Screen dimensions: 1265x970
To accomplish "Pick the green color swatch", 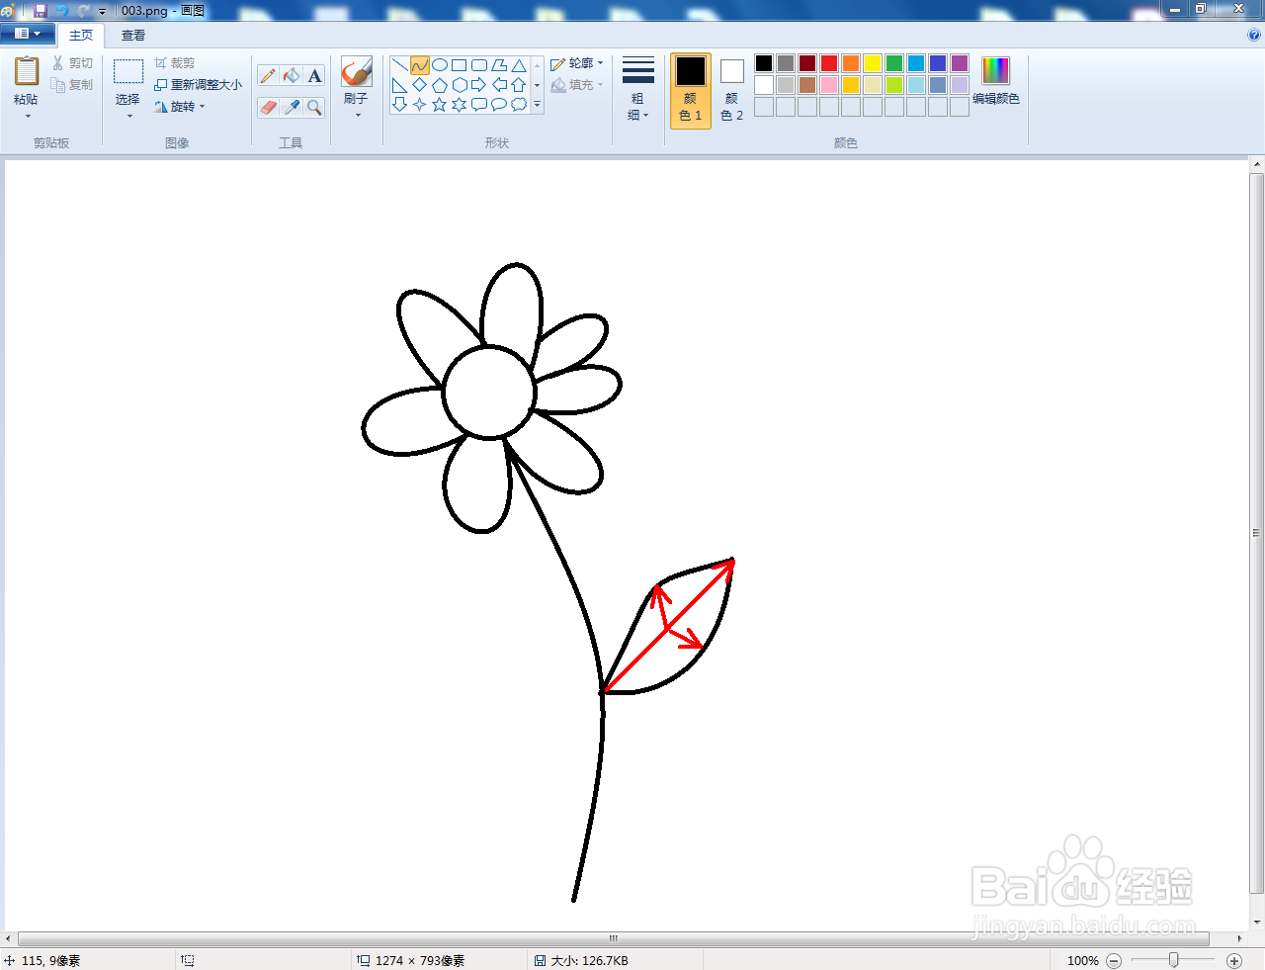I will point(894,63).
